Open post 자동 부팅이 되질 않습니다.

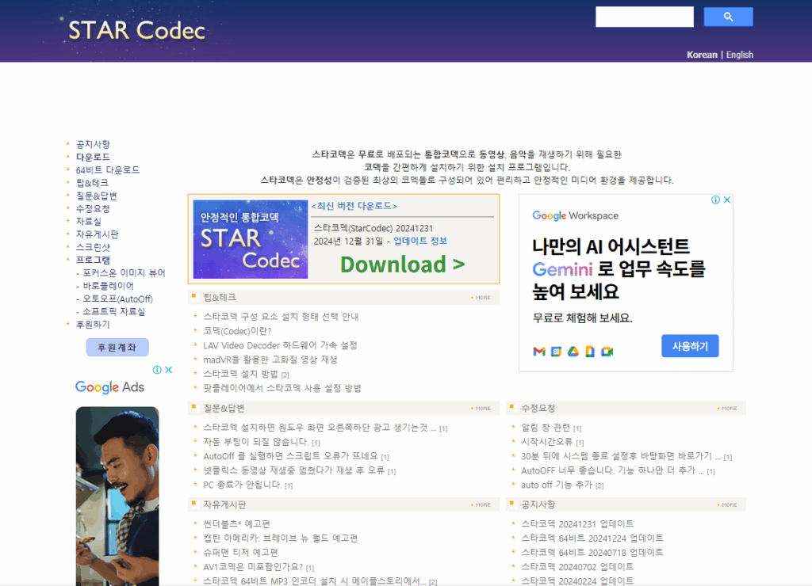click(256, 442)
